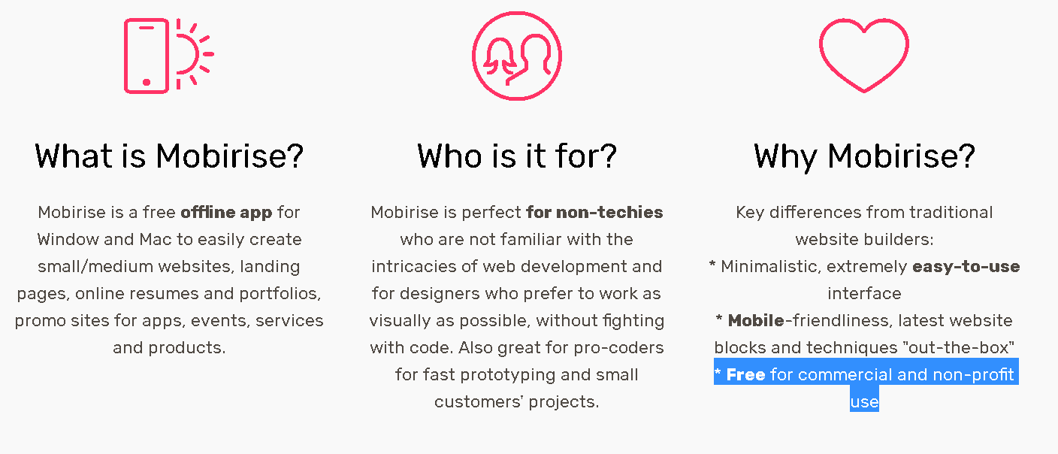Click the bold 'for non-techies' text

(594, 213)
